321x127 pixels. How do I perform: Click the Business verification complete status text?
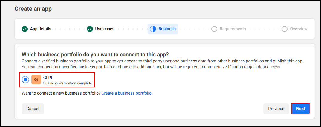[x=68, y=83]
